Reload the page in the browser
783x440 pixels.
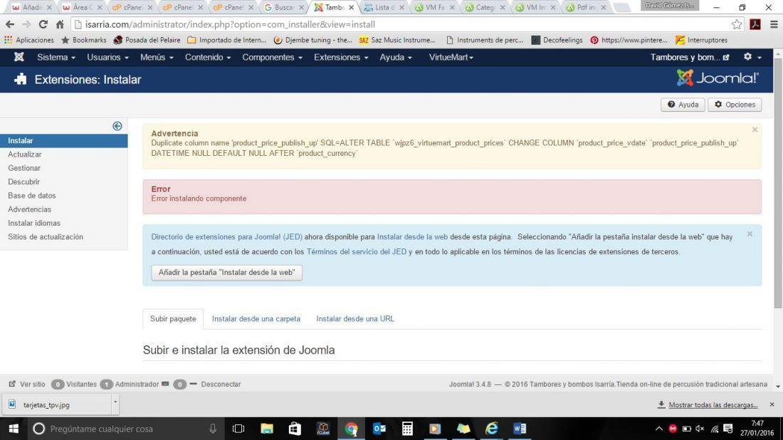43,24
